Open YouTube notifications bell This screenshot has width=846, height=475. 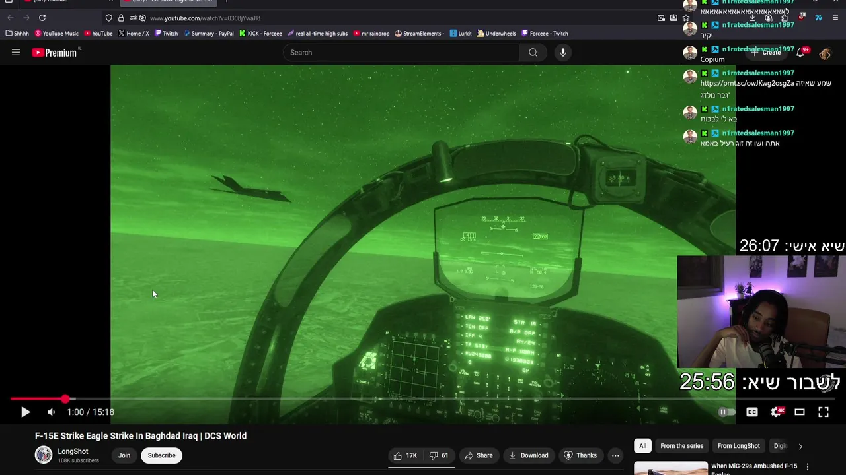(x=801, y=53)
